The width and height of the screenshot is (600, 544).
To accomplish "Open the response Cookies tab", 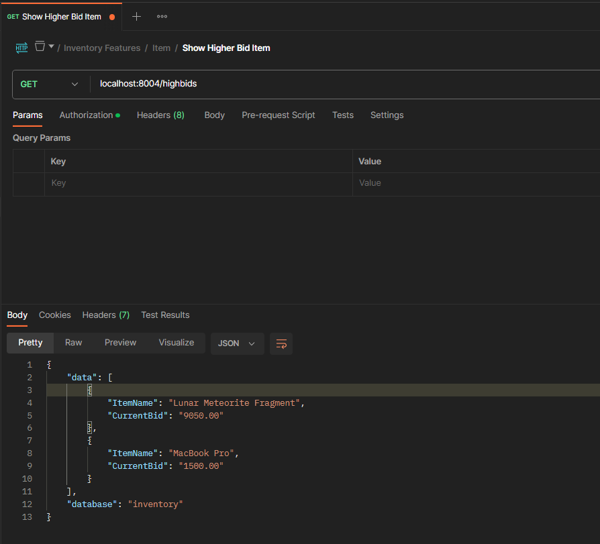I will point(54,315).
